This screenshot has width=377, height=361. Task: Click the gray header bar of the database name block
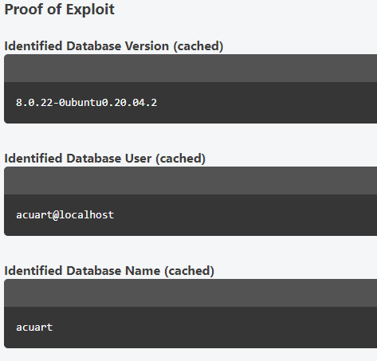pos(190,293)
